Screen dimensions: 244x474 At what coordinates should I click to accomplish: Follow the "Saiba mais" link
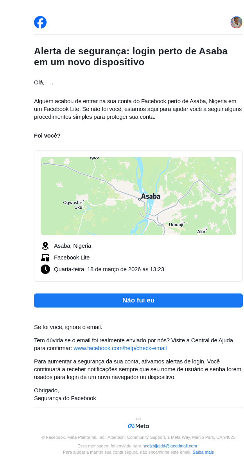[x=203, y=452]
